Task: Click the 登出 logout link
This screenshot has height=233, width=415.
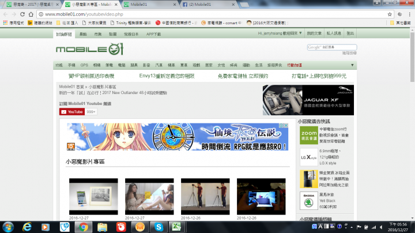Action: 350,33
